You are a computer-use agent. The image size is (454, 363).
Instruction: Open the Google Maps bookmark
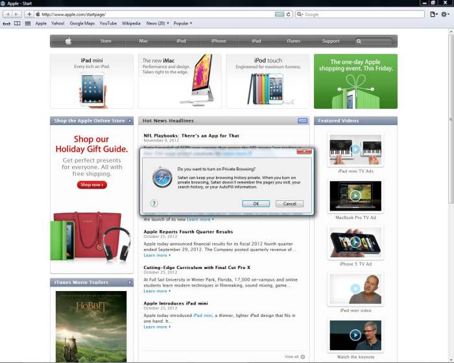[x=82, y=23]
